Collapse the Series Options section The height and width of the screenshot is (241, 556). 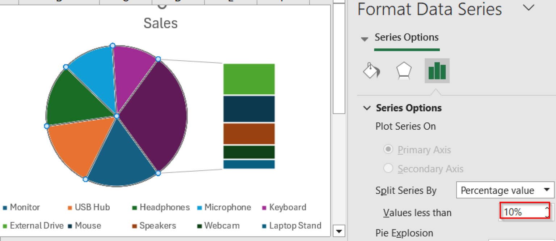coord(367,108)
